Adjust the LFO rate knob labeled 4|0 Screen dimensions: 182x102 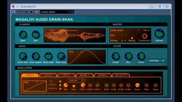[66, 85]
